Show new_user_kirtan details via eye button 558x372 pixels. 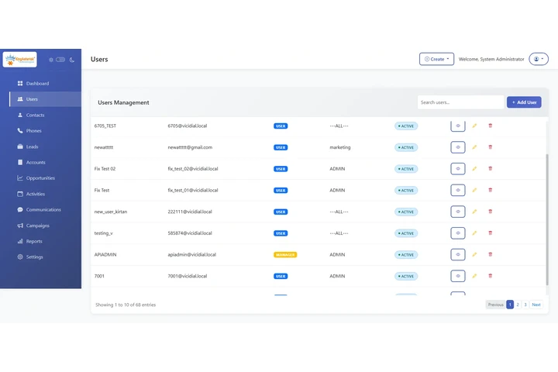[457, 212]
